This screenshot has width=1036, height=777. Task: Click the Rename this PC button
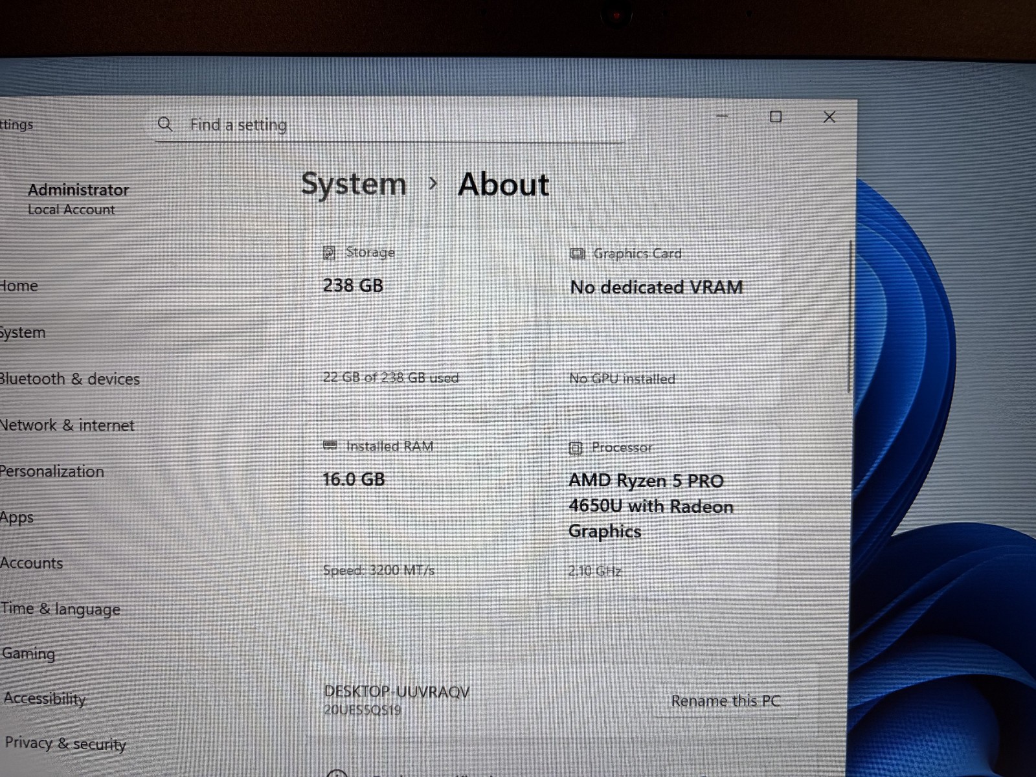coord(725,701)
